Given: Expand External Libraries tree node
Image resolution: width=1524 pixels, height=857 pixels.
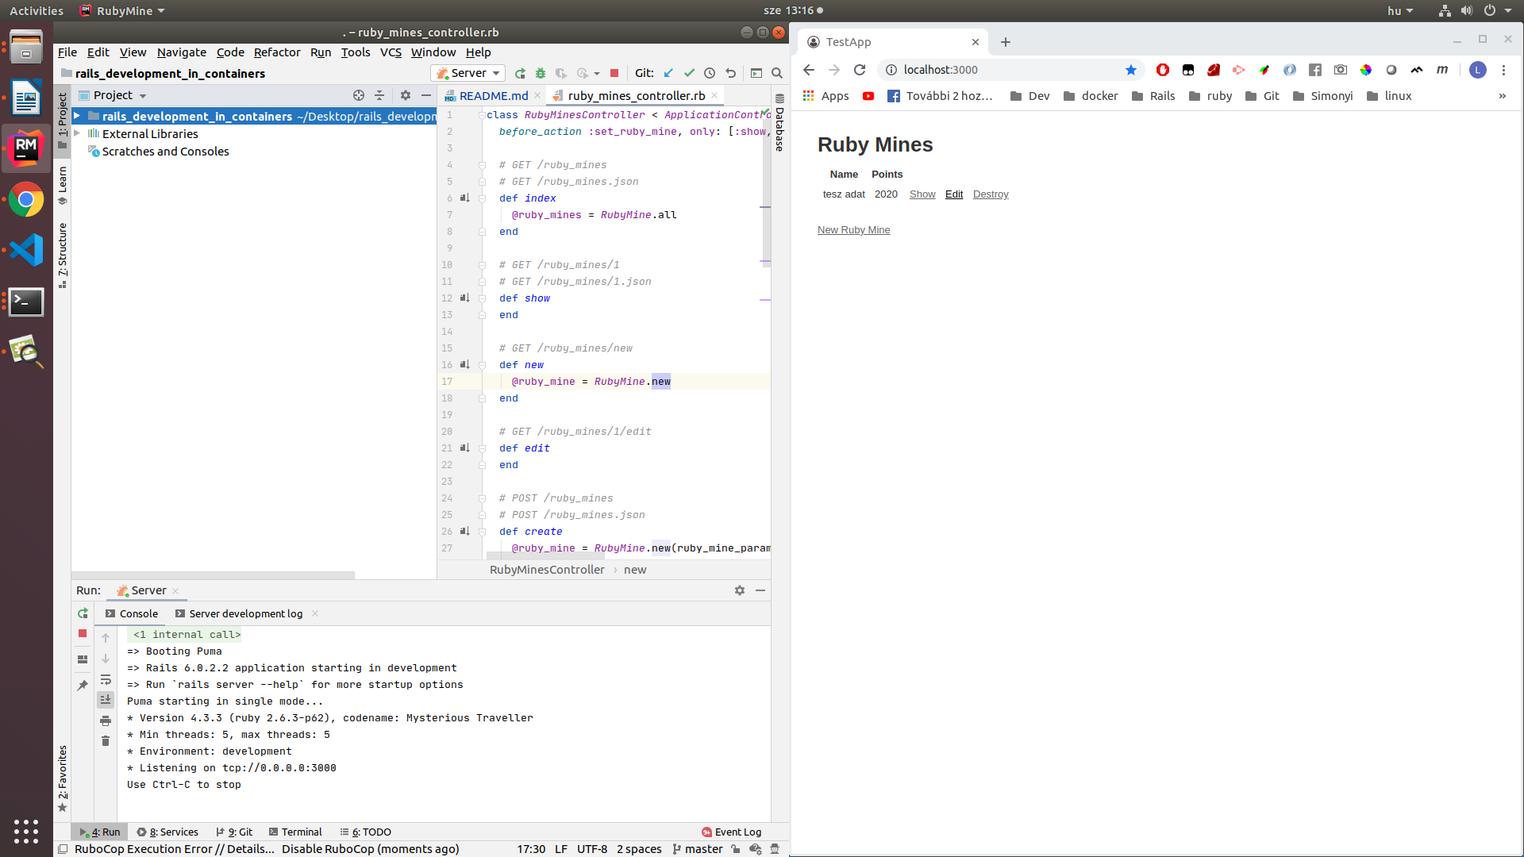Looking at the screenshot, I should click(x=77, y=133).
